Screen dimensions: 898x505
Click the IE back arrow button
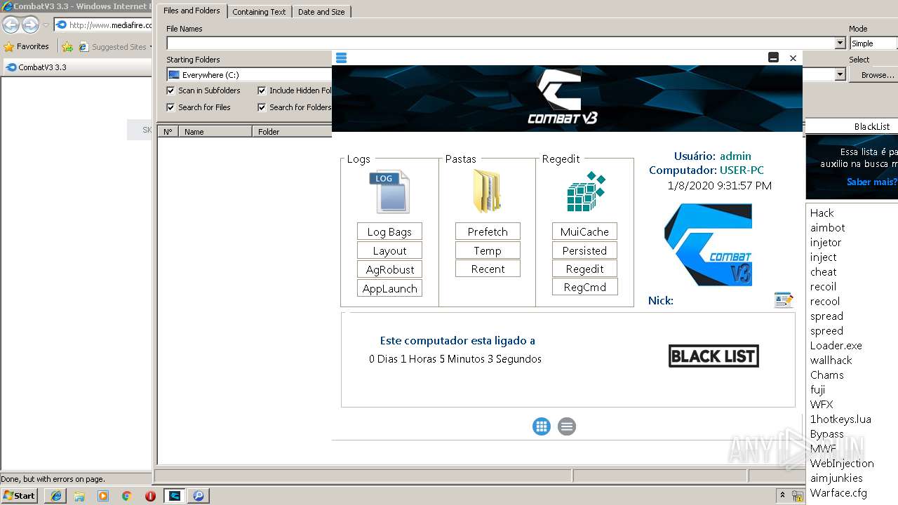coord(11,25)
